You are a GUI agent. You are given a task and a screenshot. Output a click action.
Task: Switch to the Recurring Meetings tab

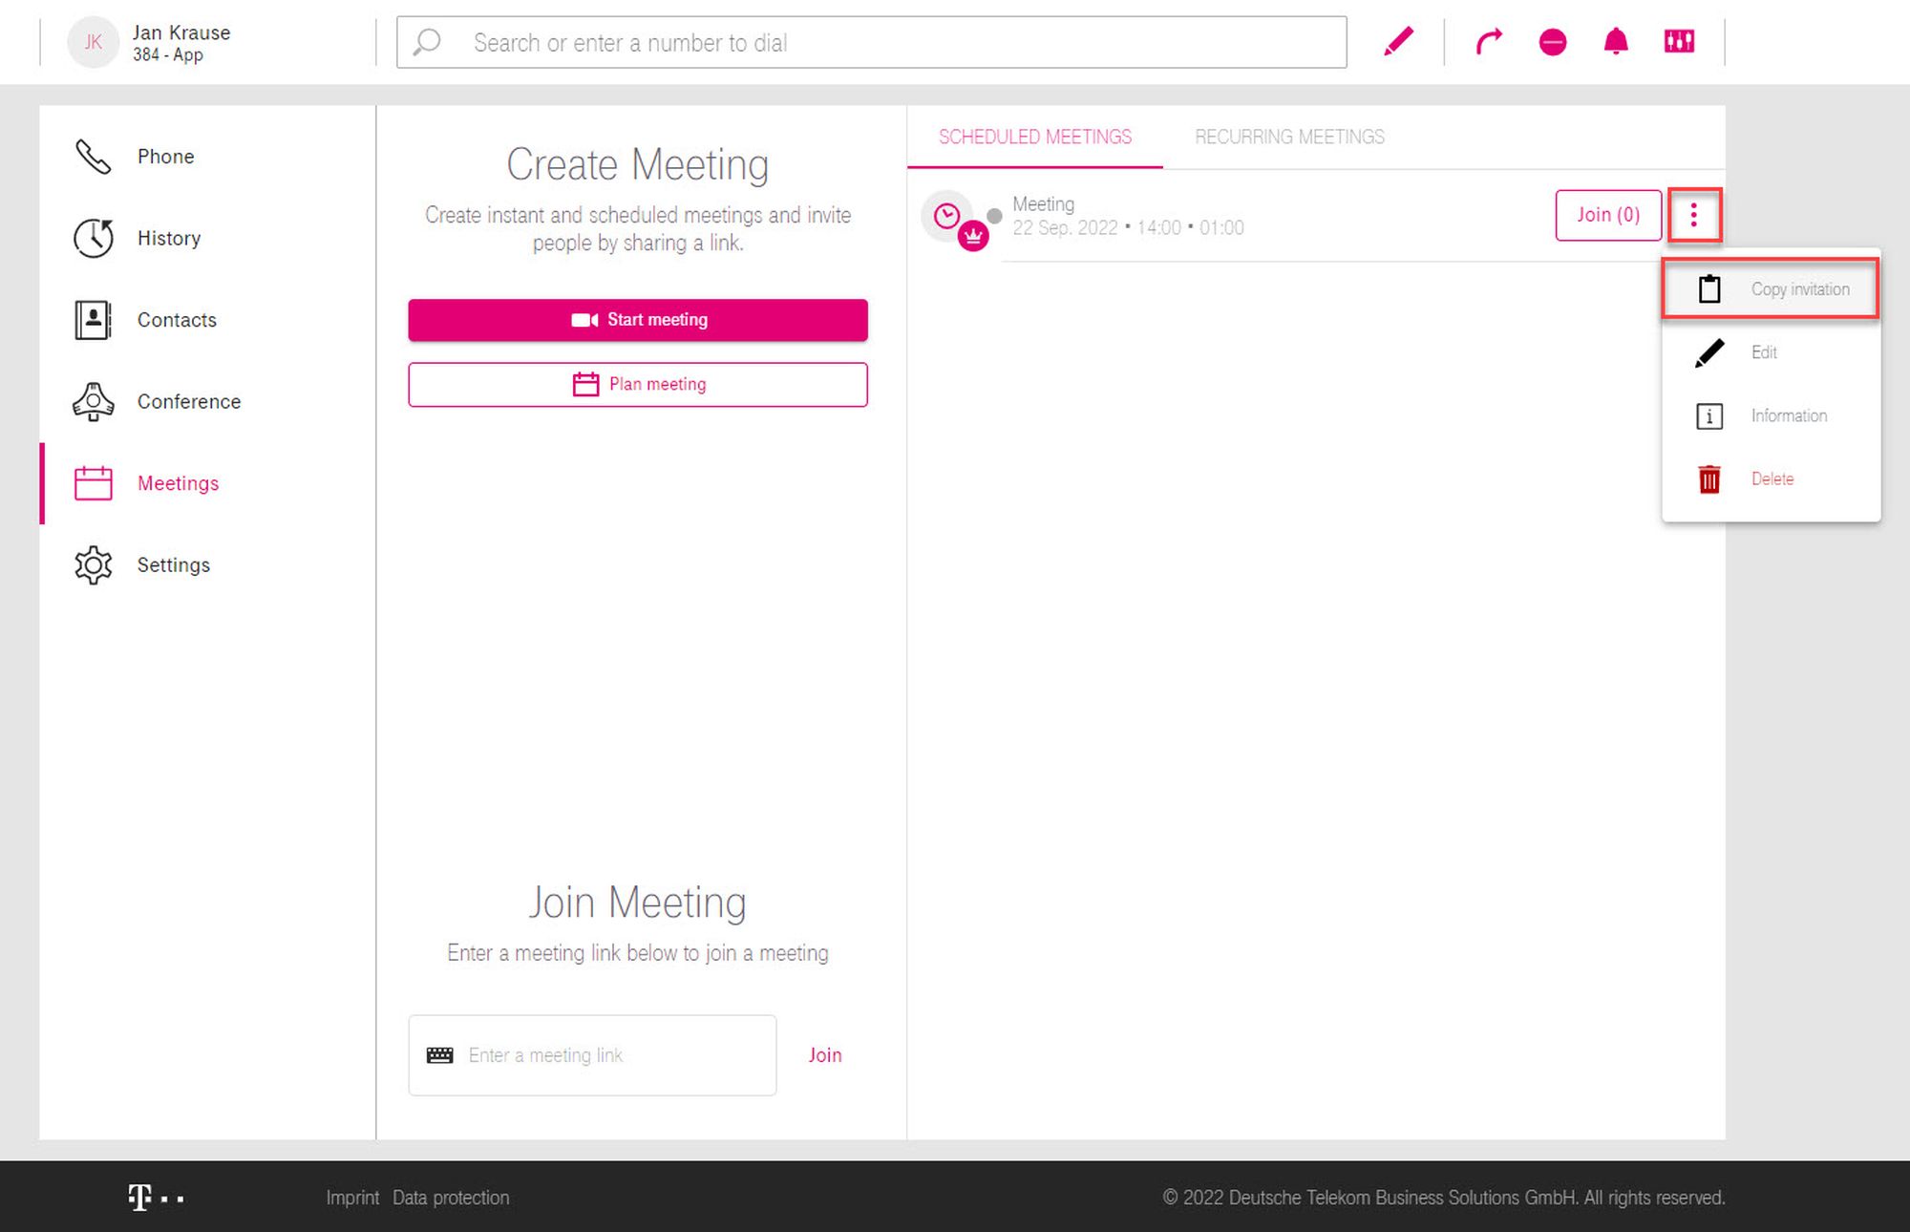tap(1289, 138)
